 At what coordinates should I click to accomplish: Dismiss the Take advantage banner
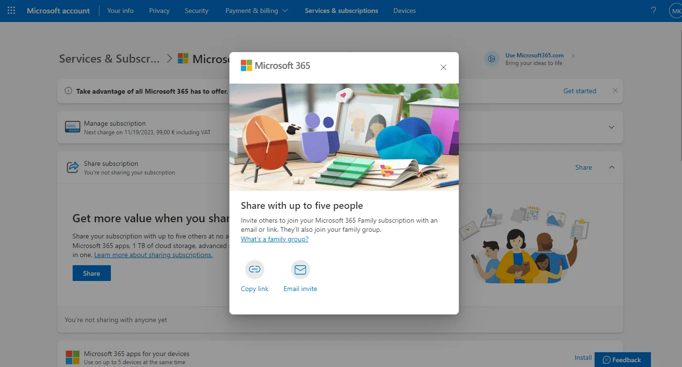615,90
